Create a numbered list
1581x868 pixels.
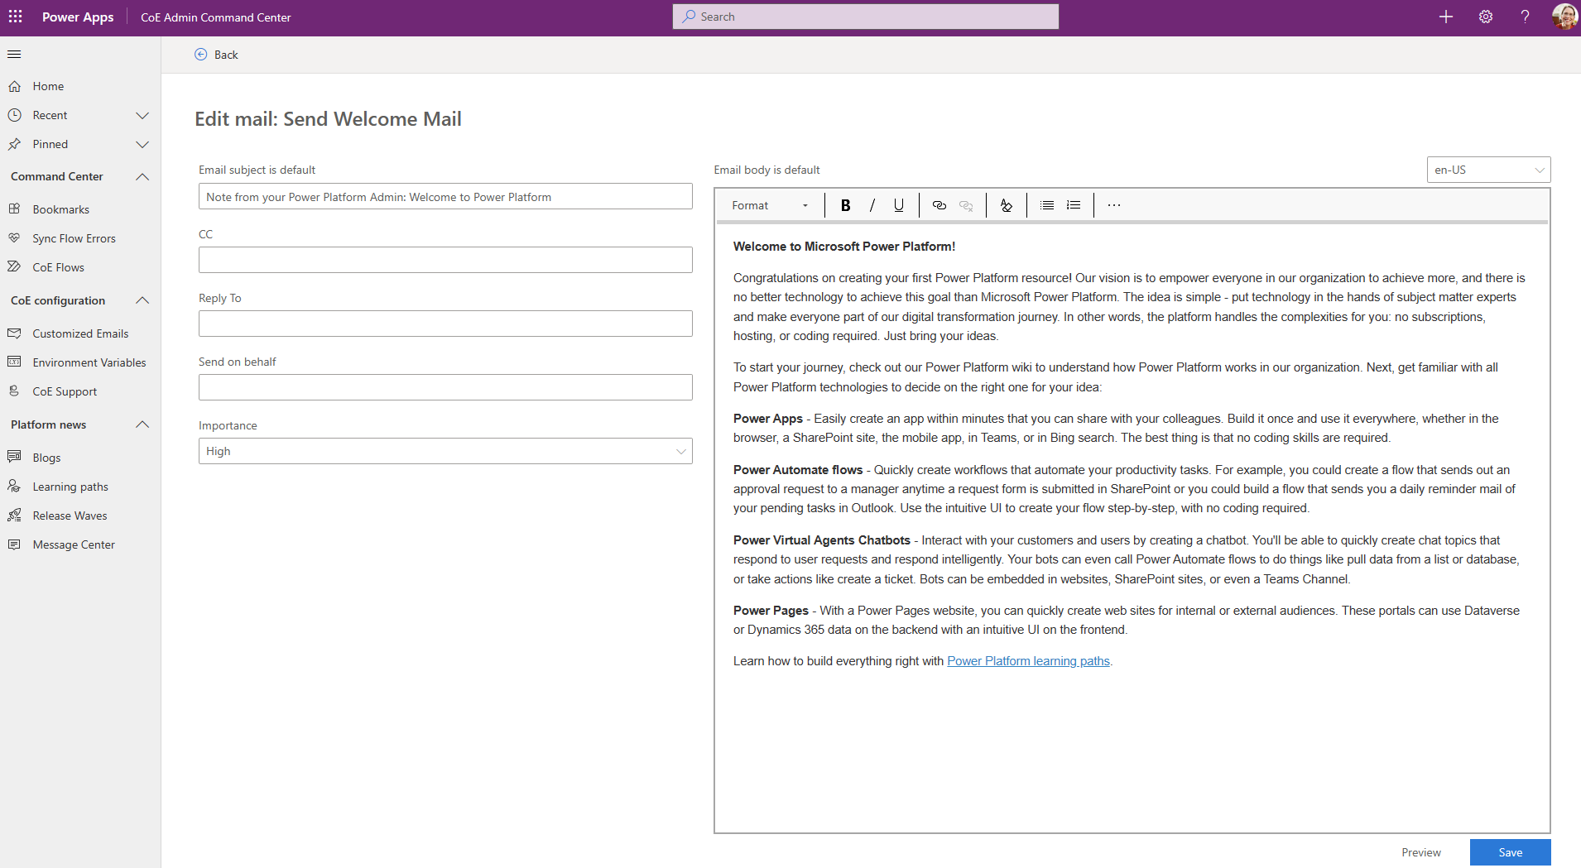point(1073,204)
